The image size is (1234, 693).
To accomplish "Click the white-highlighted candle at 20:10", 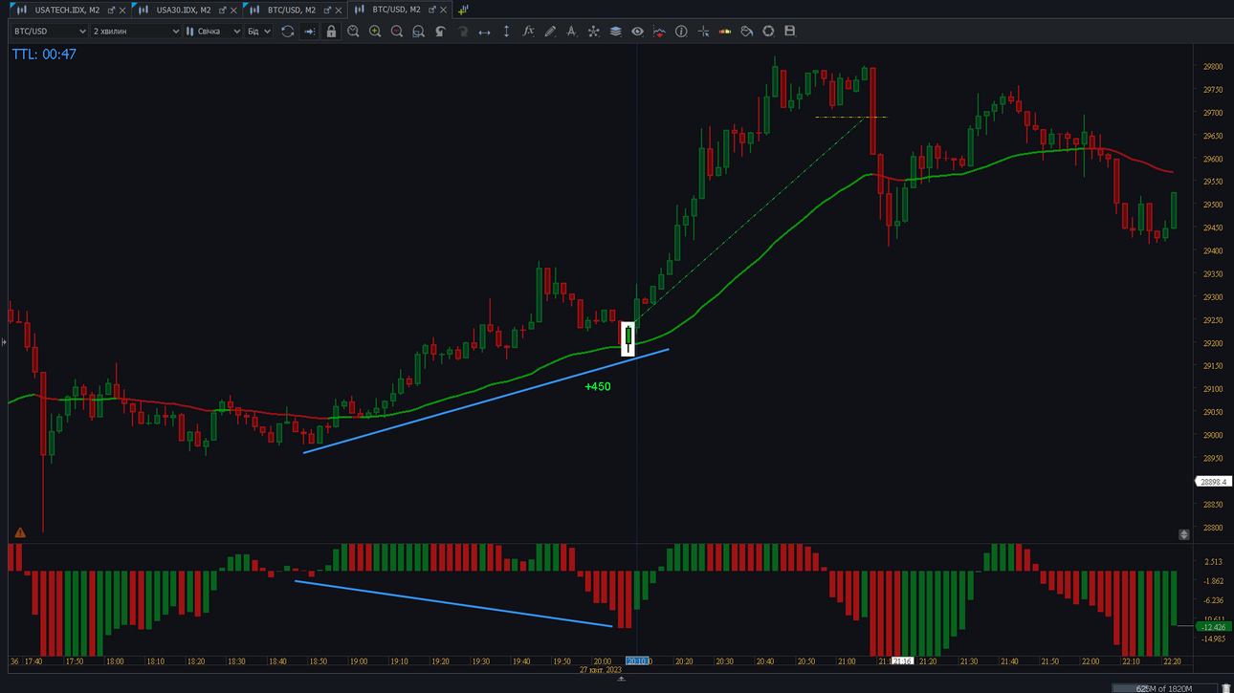I will click(x=628, y=338).
